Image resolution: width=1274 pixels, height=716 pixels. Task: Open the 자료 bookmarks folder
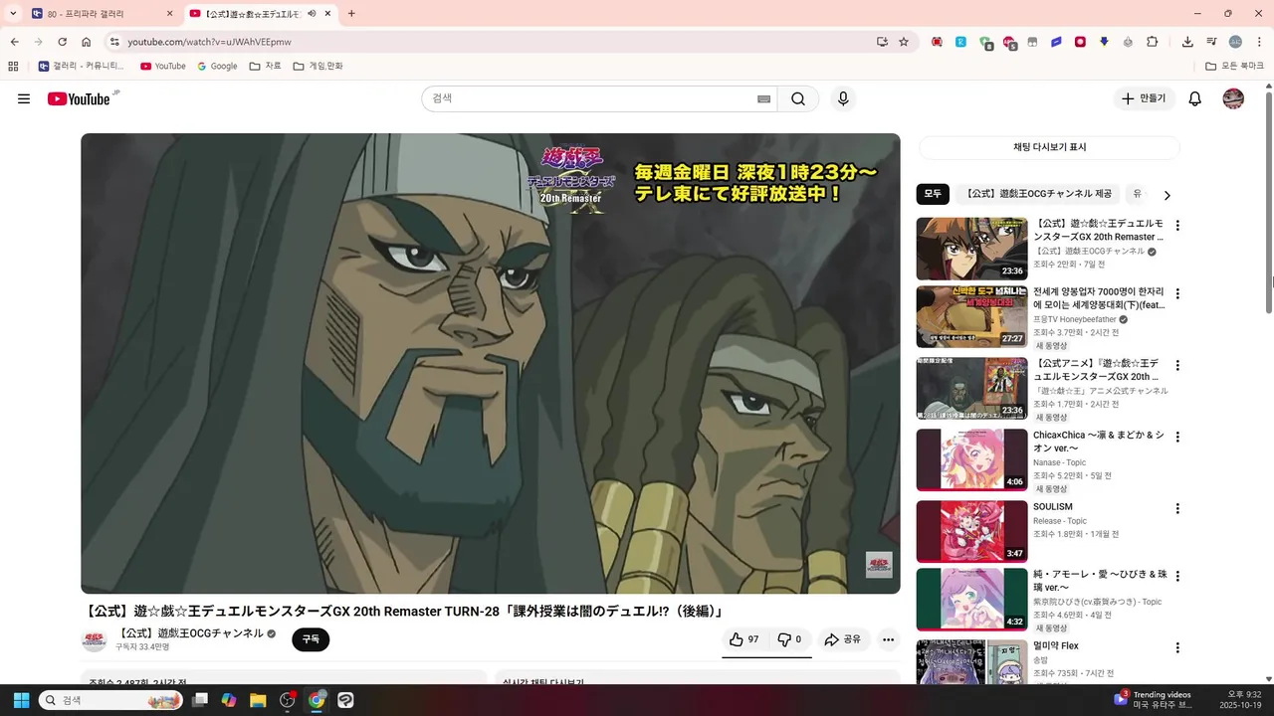click(x=266, y=66)
